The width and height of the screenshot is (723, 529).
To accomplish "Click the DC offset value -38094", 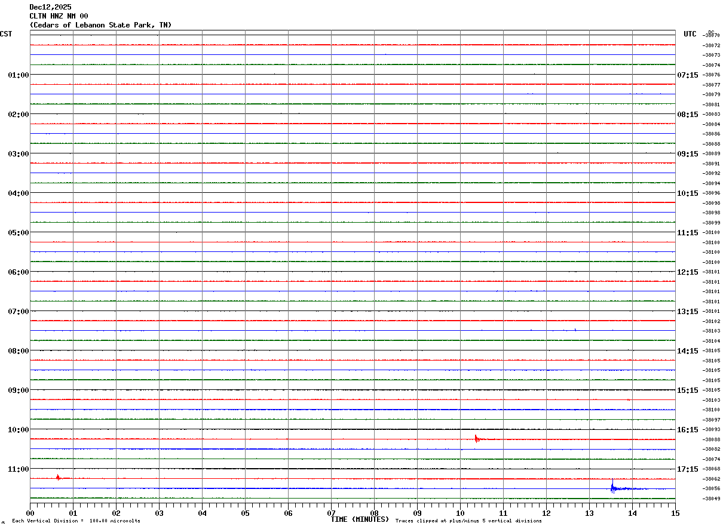I will 712,183.
